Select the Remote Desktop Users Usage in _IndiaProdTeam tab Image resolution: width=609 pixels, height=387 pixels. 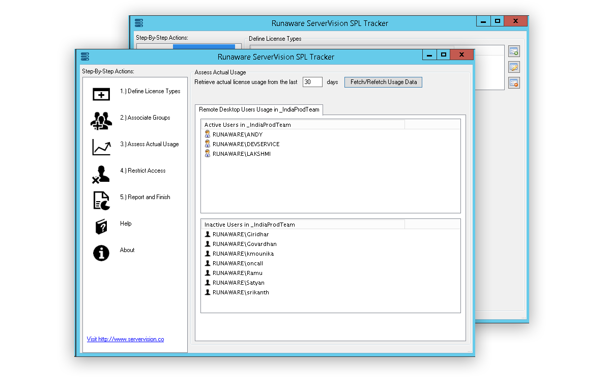tap(259, 109)
